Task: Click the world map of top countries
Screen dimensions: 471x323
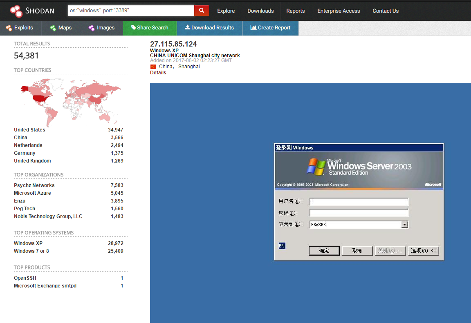Action: (x=71, y=102)
